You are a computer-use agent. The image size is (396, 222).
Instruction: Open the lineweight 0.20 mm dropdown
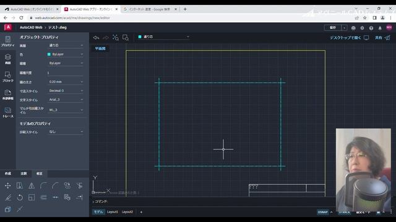click(66, 82)
